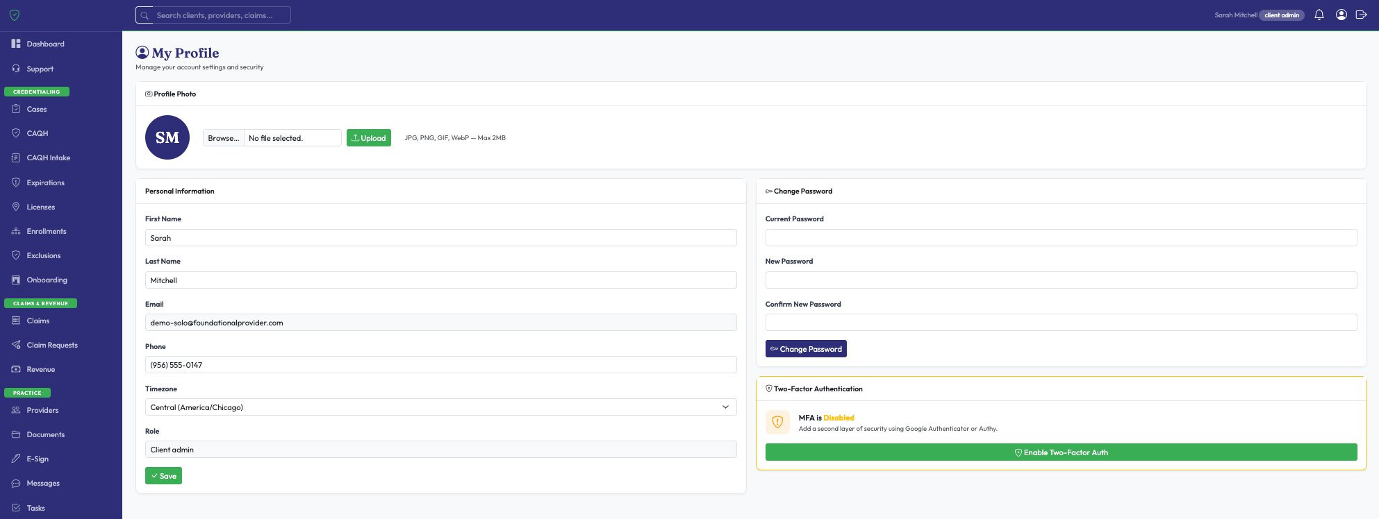Image resolution: width=1379 pixels, height=519 pixels.
Task: Click the Licenses pin icon in sidebar
Action: point(16,207)
